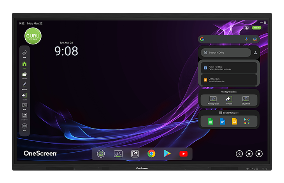
Task: Check the battery status icon
Action: pyautogui.click(x=265, y=23)
